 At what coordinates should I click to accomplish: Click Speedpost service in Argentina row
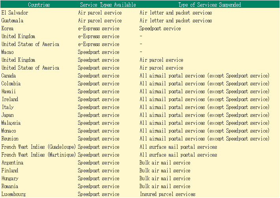click(99, 163)
